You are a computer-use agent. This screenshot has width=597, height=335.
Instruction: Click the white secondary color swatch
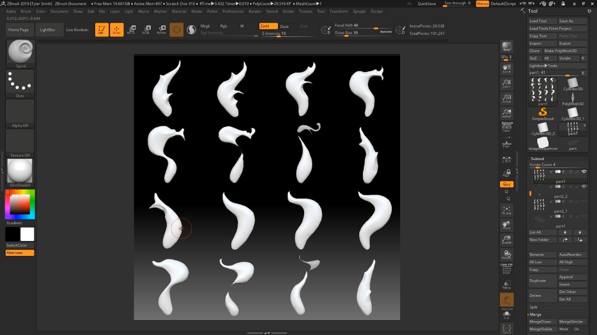27,234
